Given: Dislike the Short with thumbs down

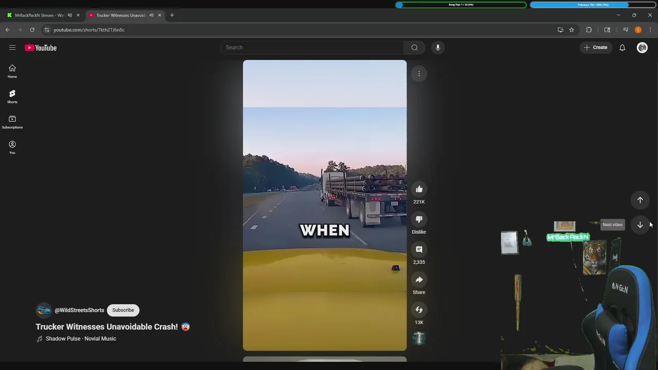Looking at the screenshot, I should (x=419, y=219).
